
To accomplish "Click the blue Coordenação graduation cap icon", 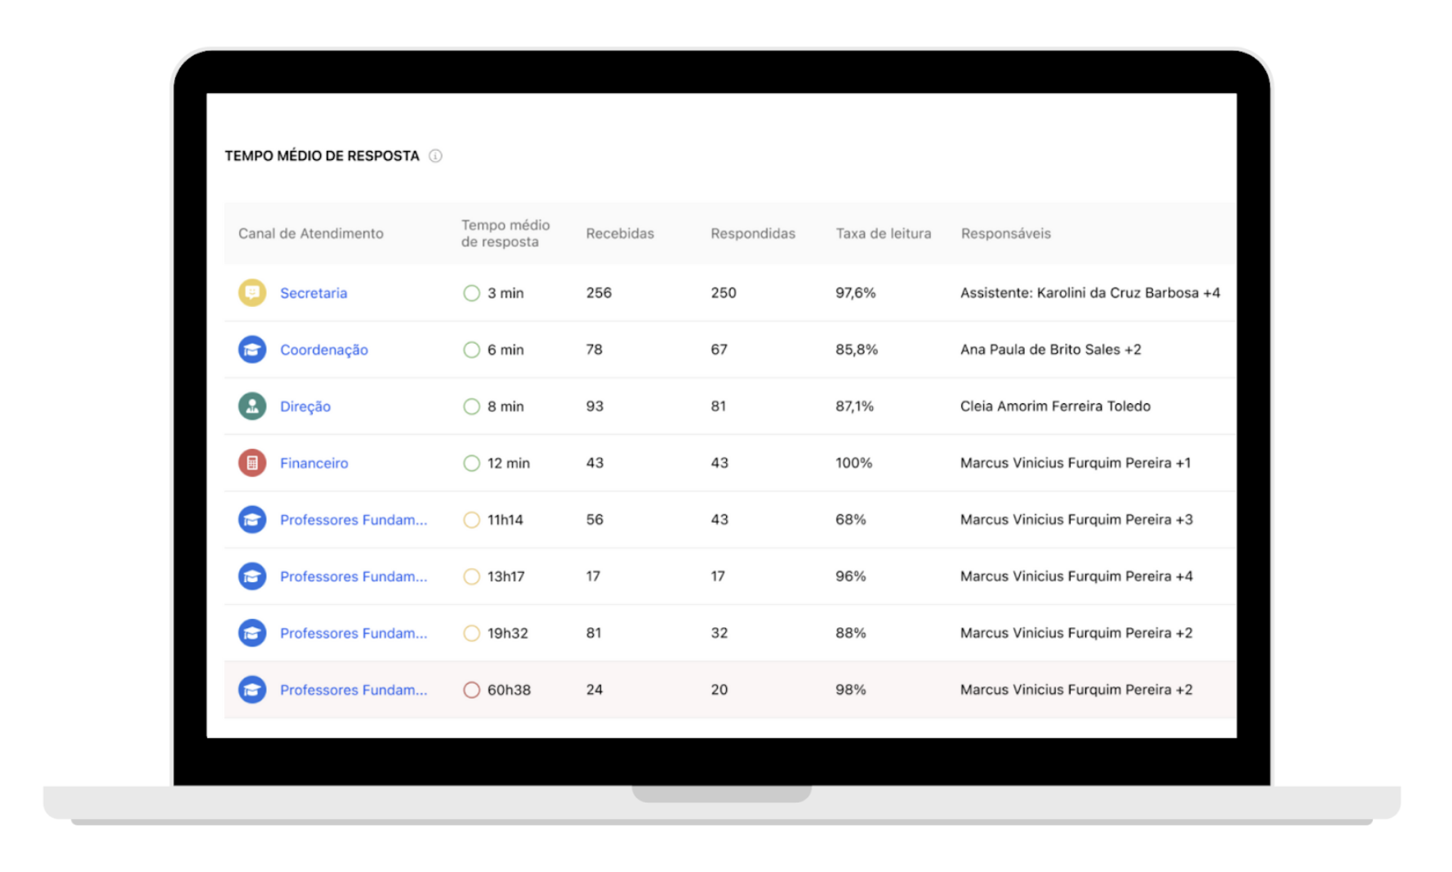I will pos(252,349).
